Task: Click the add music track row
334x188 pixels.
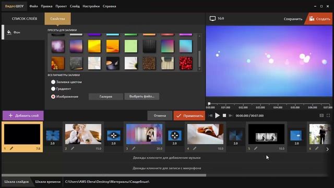Action: click(167, 158)
